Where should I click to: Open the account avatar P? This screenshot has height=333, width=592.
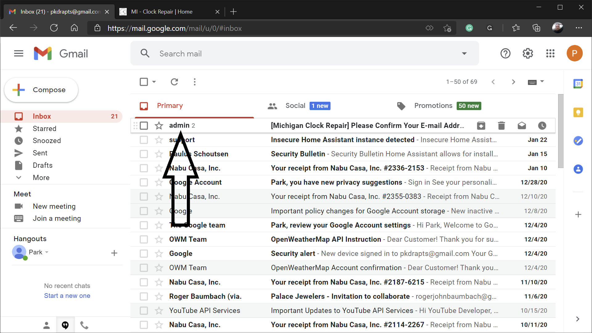click(x=574, y=53)
